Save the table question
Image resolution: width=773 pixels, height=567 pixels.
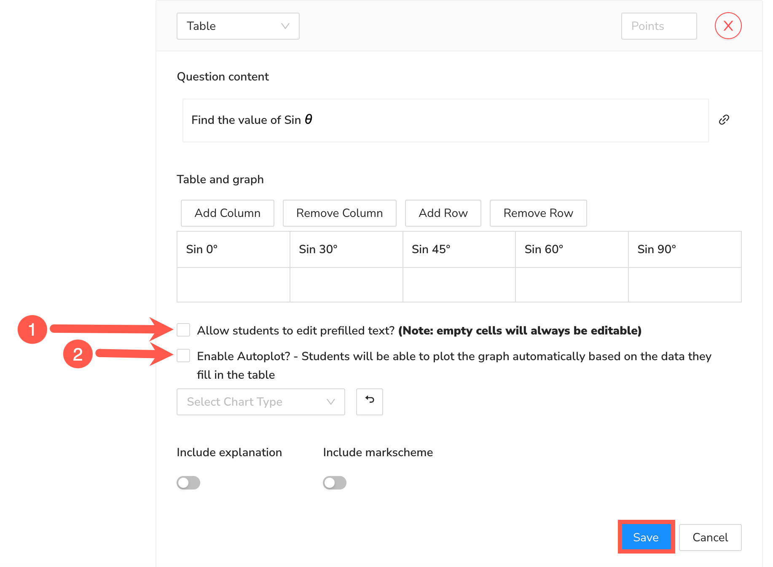pos(646,537)
